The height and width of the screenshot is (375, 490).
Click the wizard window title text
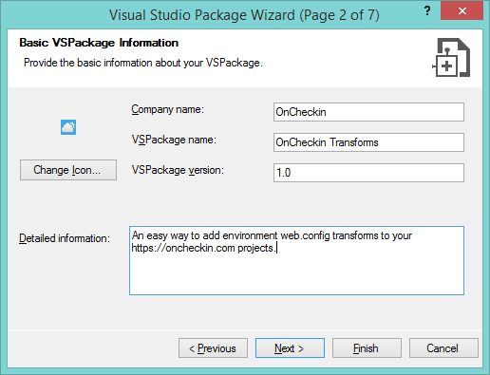tap(244, 15)
